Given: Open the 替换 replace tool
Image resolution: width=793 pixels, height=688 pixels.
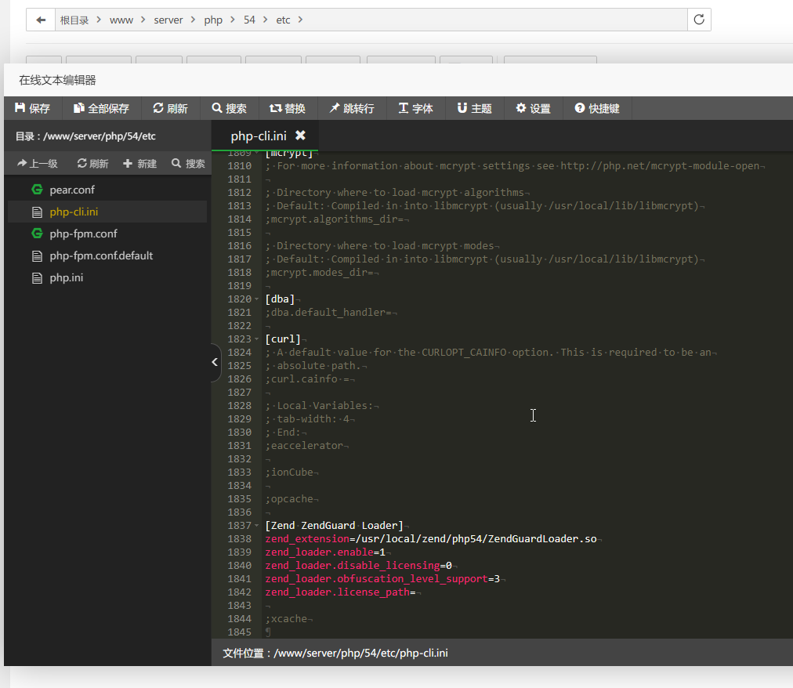Looking at the screenshot, I should [x=288, y=108].
